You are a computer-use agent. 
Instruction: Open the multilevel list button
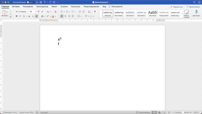click(73, 12)
